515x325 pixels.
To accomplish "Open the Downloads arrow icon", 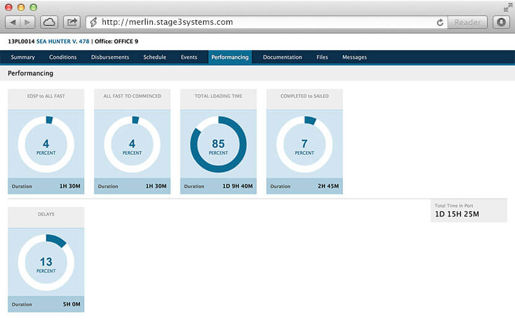I will click(501, 22).
